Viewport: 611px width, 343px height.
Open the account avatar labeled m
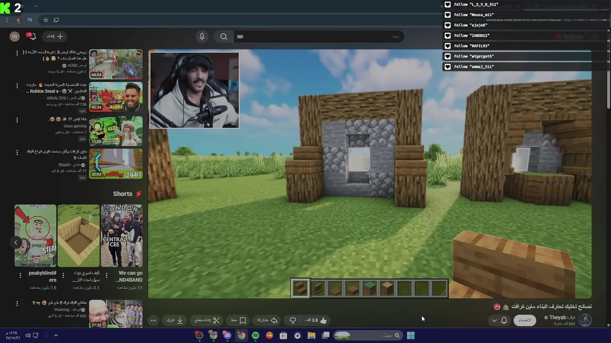click(x=15, y=36)
